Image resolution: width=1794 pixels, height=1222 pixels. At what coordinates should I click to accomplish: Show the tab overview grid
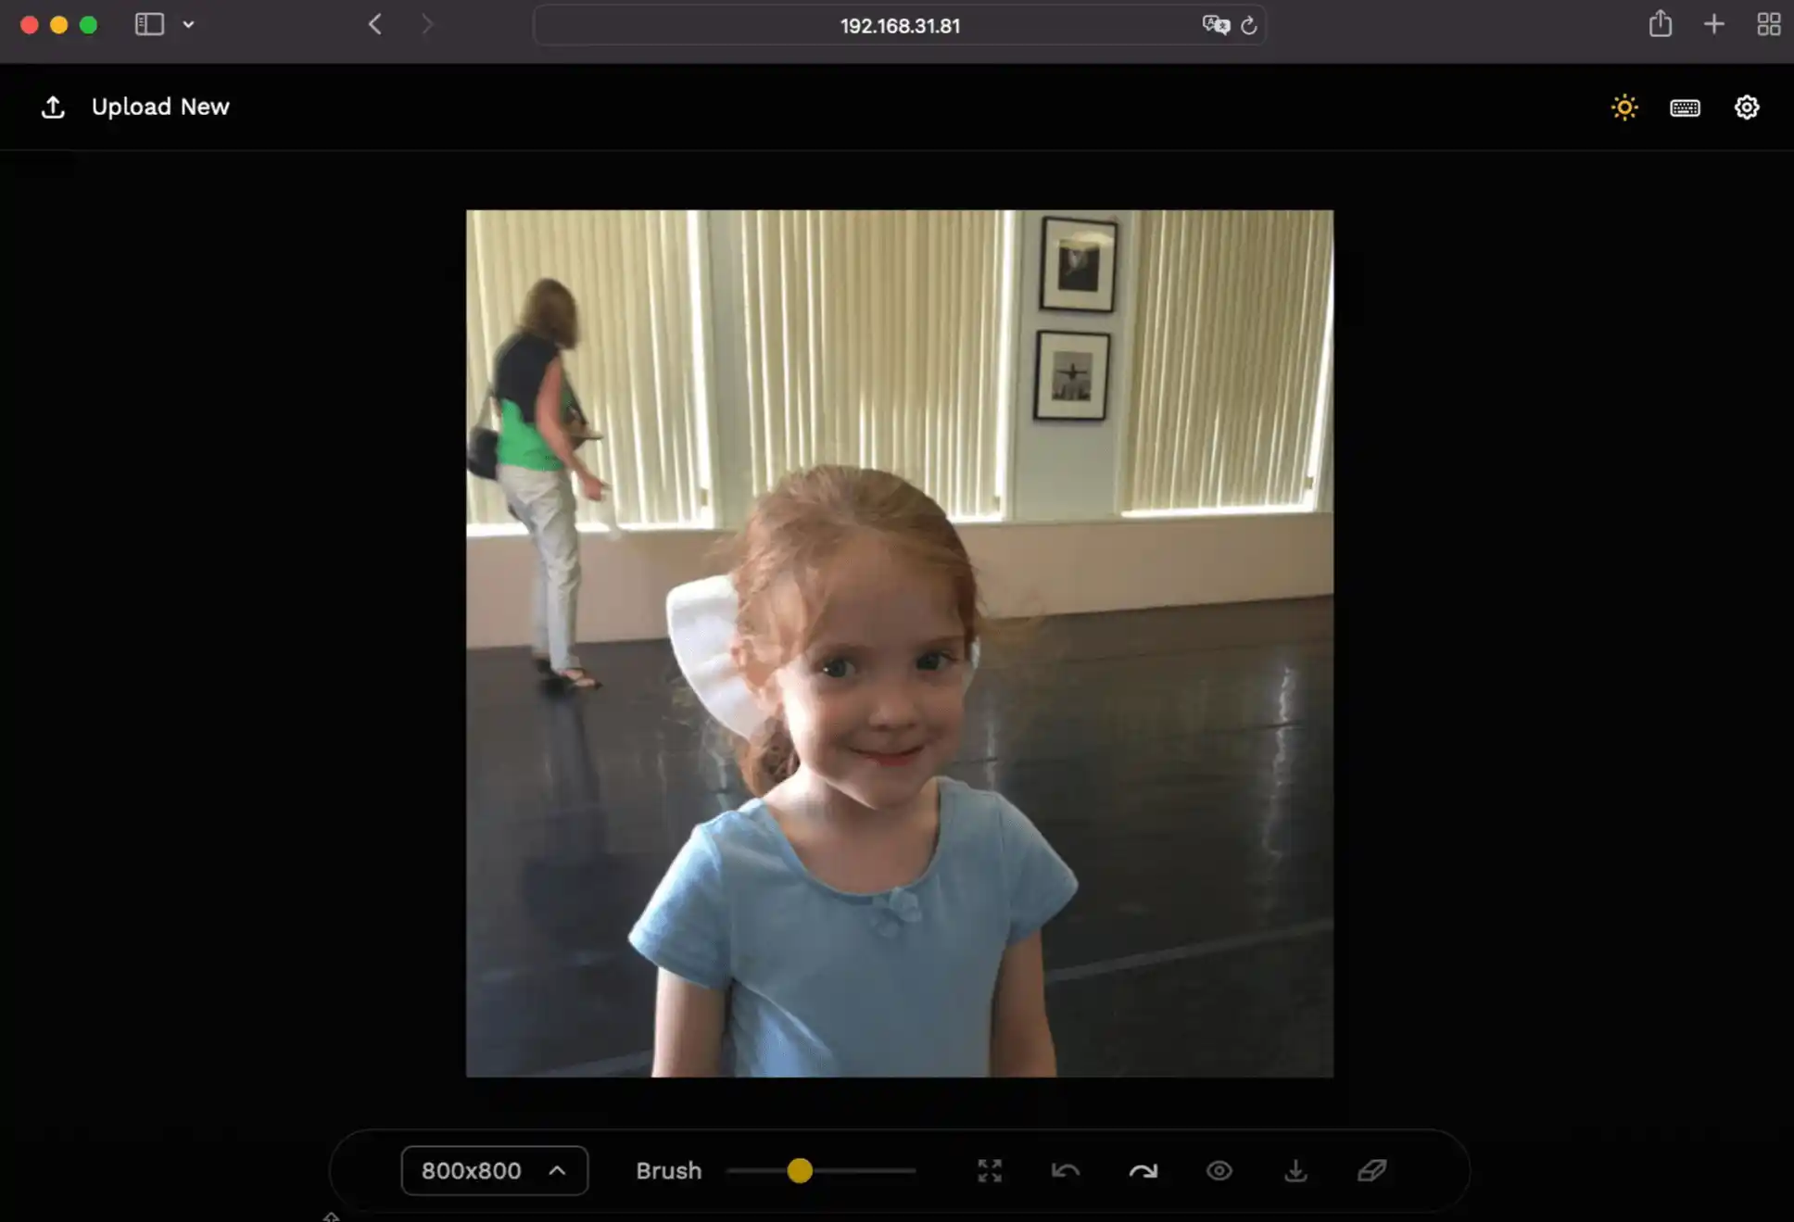click(1768, 24)
